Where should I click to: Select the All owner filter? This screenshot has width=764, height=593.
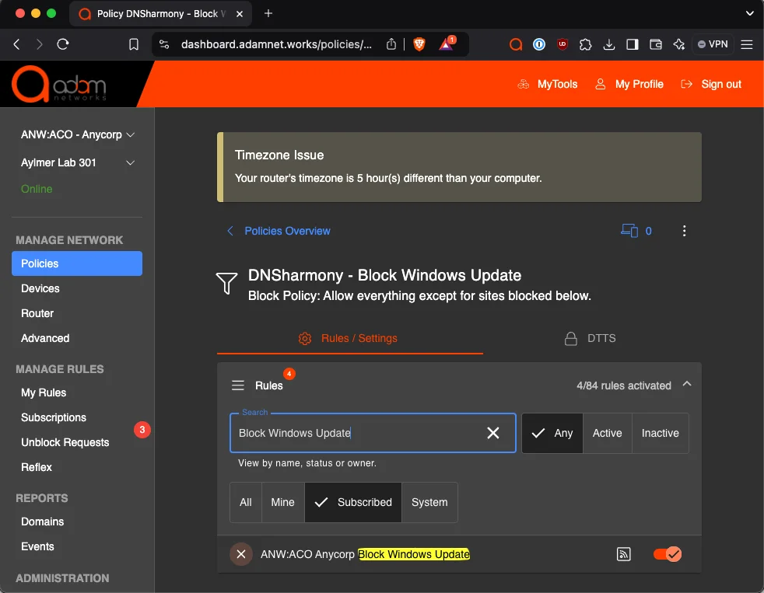point(246,502)
